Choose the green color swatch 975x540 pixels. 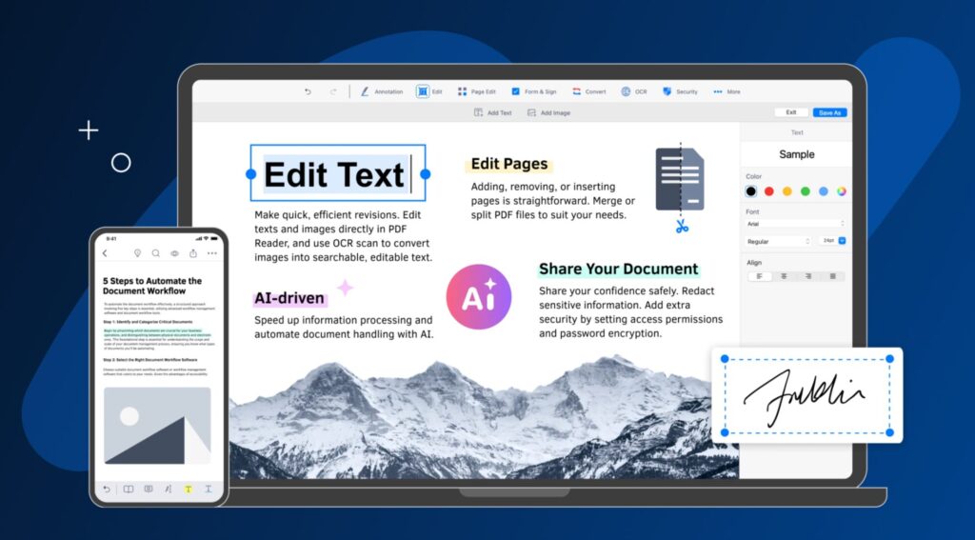point(806,191)
